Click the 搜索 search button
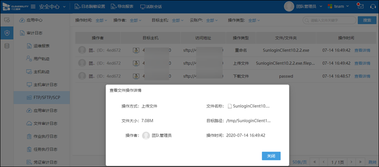This screenshot has height=167, width=379. pyautogui.click(x=367, y=20)
